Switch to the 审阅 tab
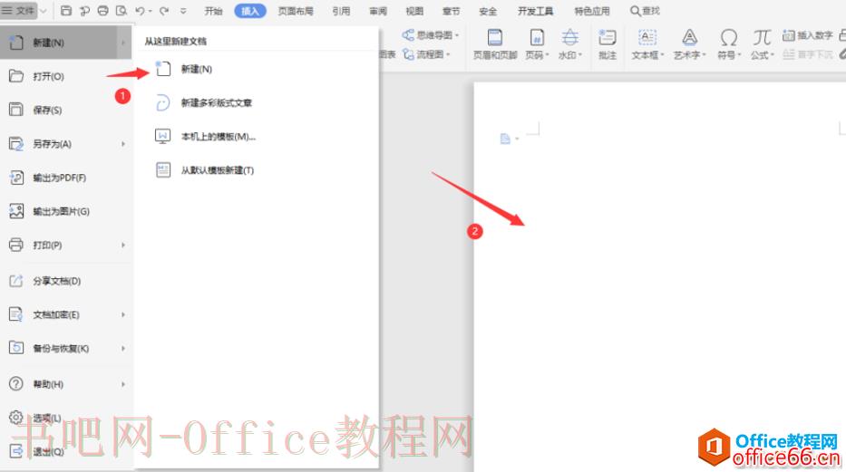Screen dimensions: 846x472 point(378,11)
